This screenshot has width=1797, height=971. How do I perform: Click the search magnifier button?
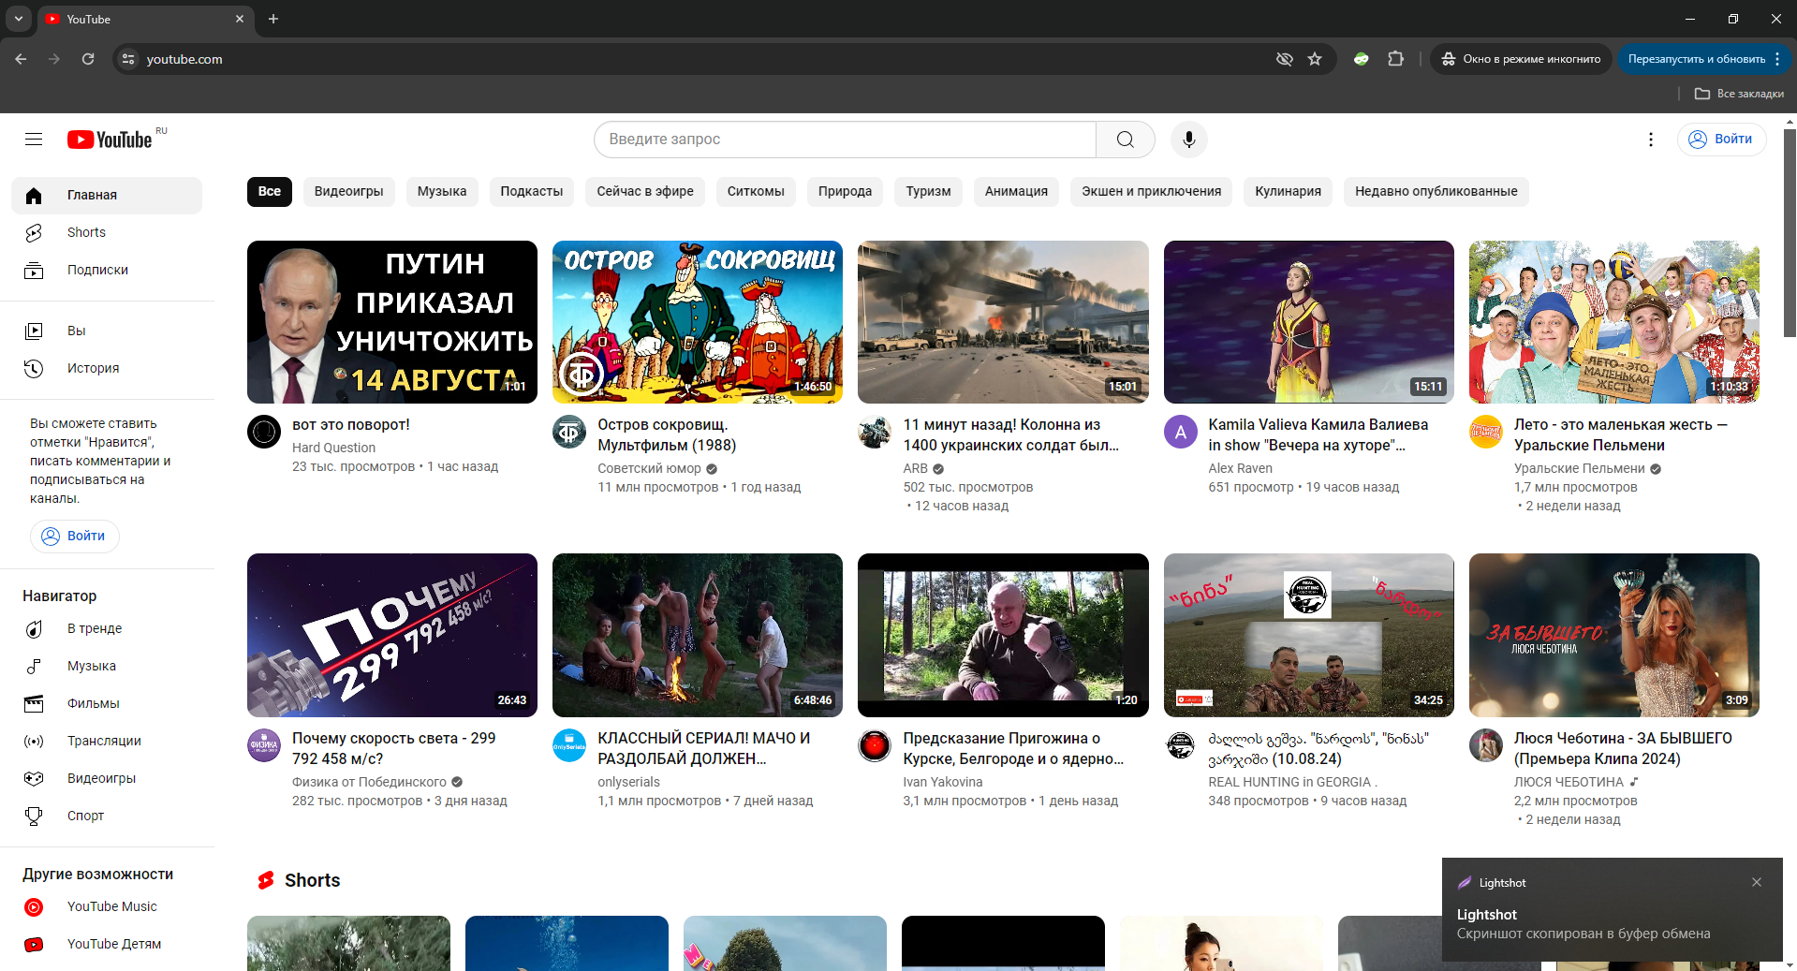tap(1125, 140)
